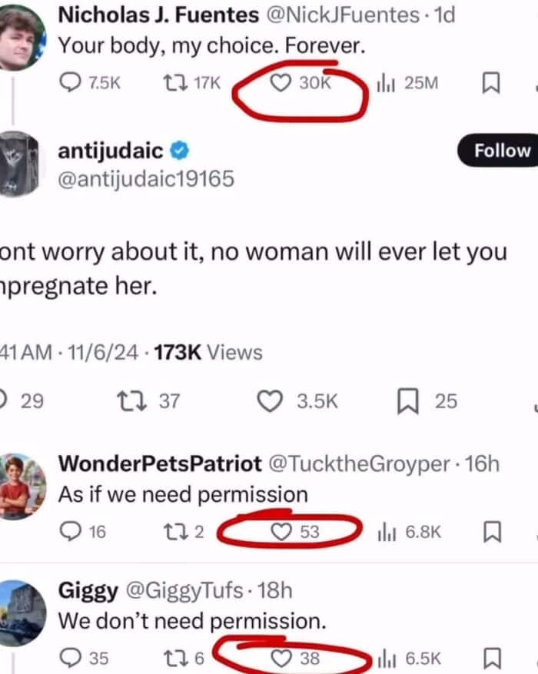538x674 pixels.
Task: Bookmark the WonderPetsPatriot reply
Action: [492, 532]
